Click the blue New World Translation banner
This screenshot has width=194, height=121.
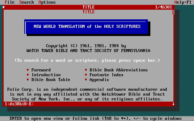86,26
